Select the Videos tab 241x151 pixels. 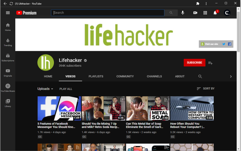pos(70,77)
